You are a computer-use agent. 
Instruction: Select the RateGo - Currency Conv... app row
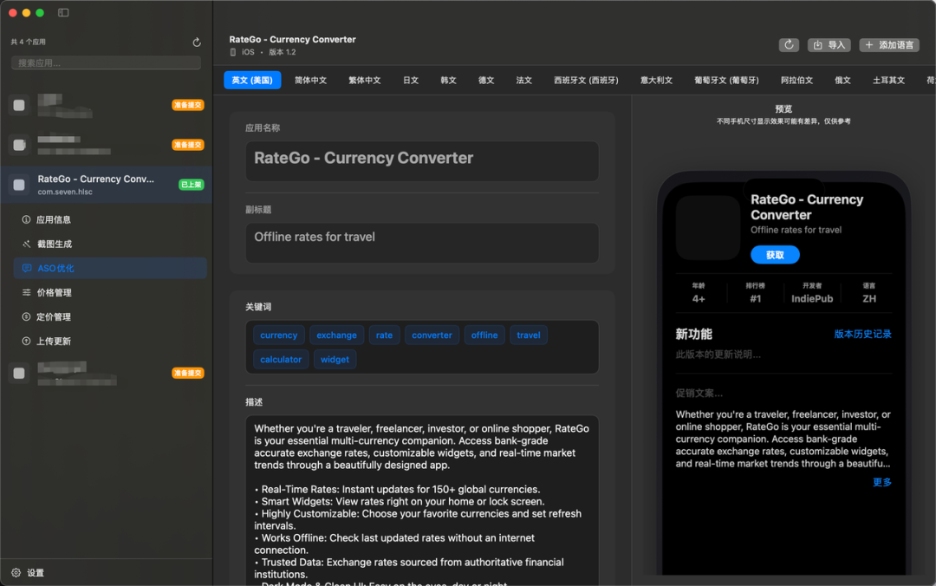107,185
